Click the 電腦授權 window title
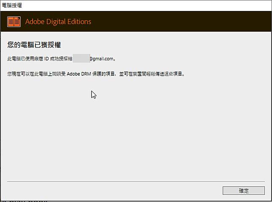The height and width of the screenshot is (202, 272). (x=12, y=5)
